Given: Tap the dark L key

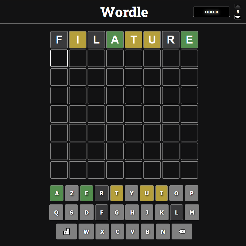Looking at the screenshot, I should click(177, 212).
